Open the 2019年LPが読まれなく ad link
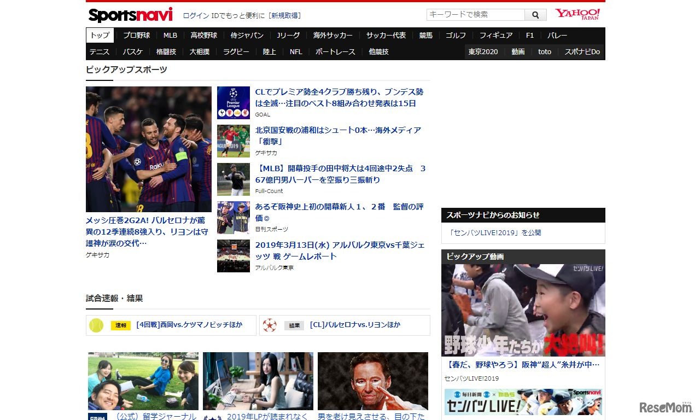700x420 pixels. 267,416
